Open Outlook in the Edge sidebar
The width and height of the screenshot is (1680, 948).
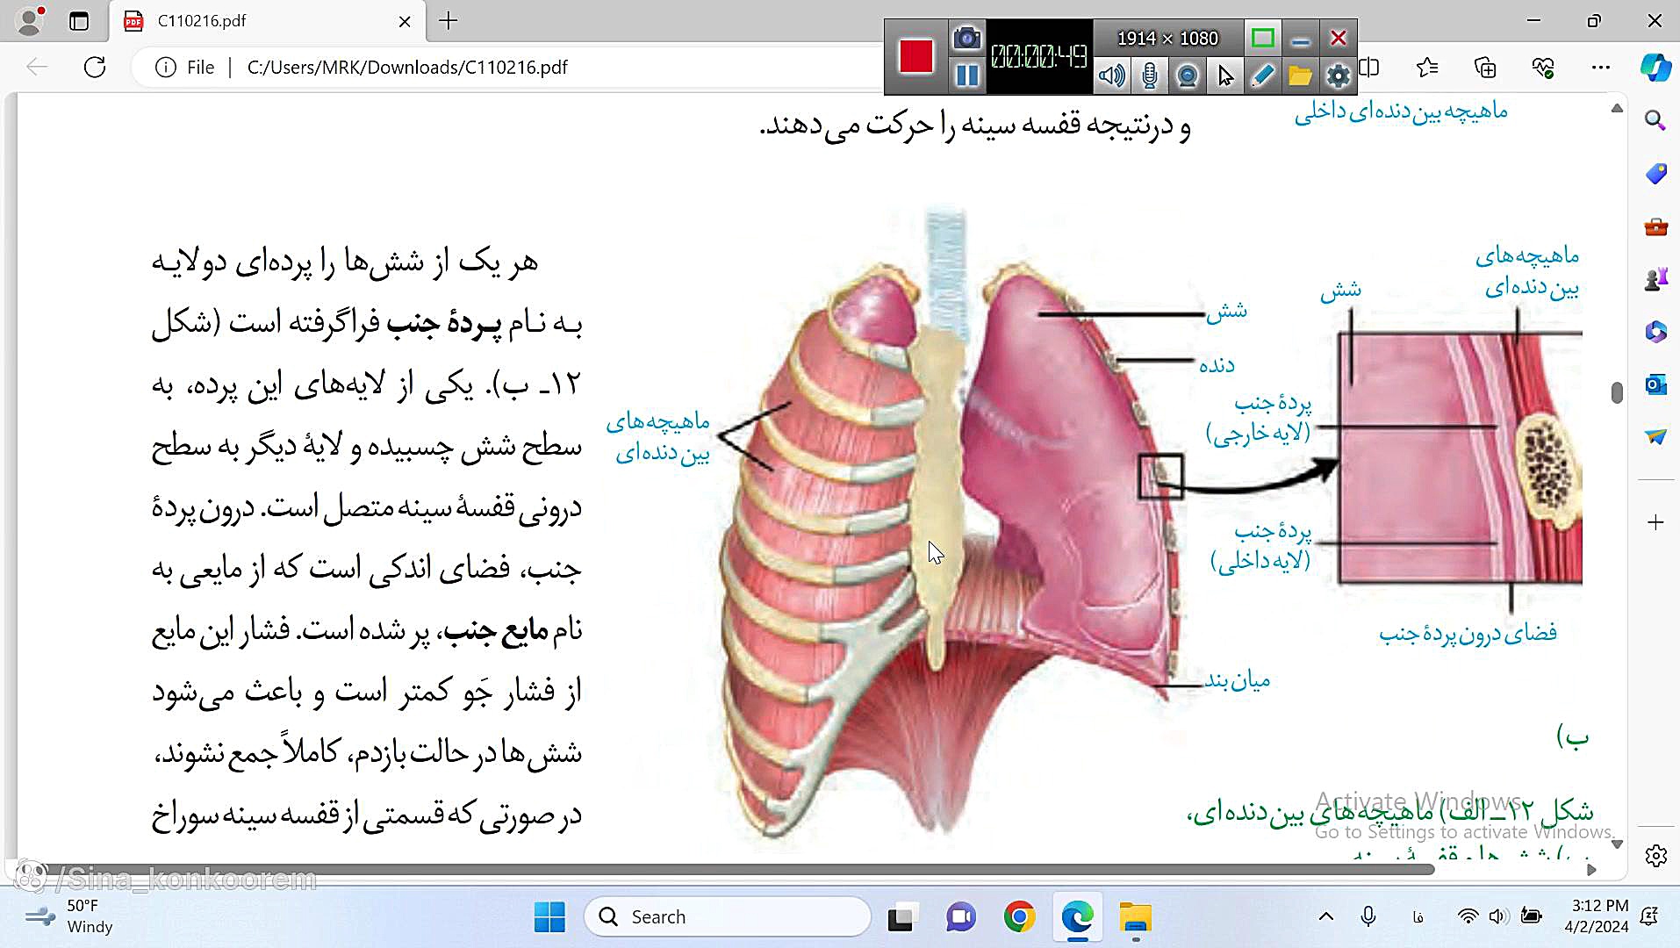point(1655,384)
